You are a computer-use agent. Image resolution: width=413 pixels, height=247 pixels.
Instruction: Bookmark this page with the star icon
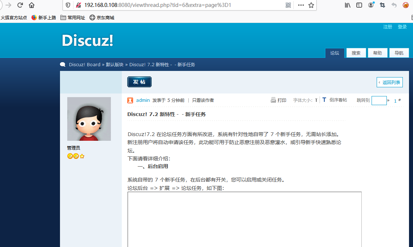click(311, 5)
